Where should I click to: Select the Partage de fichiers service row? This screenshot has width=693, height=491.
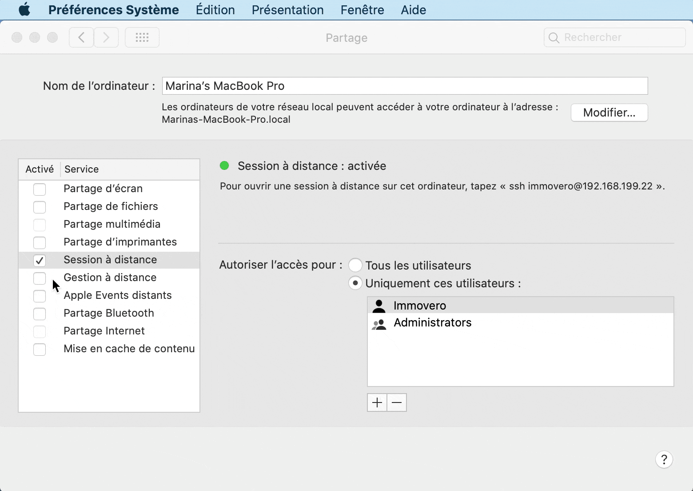point(109,206)
